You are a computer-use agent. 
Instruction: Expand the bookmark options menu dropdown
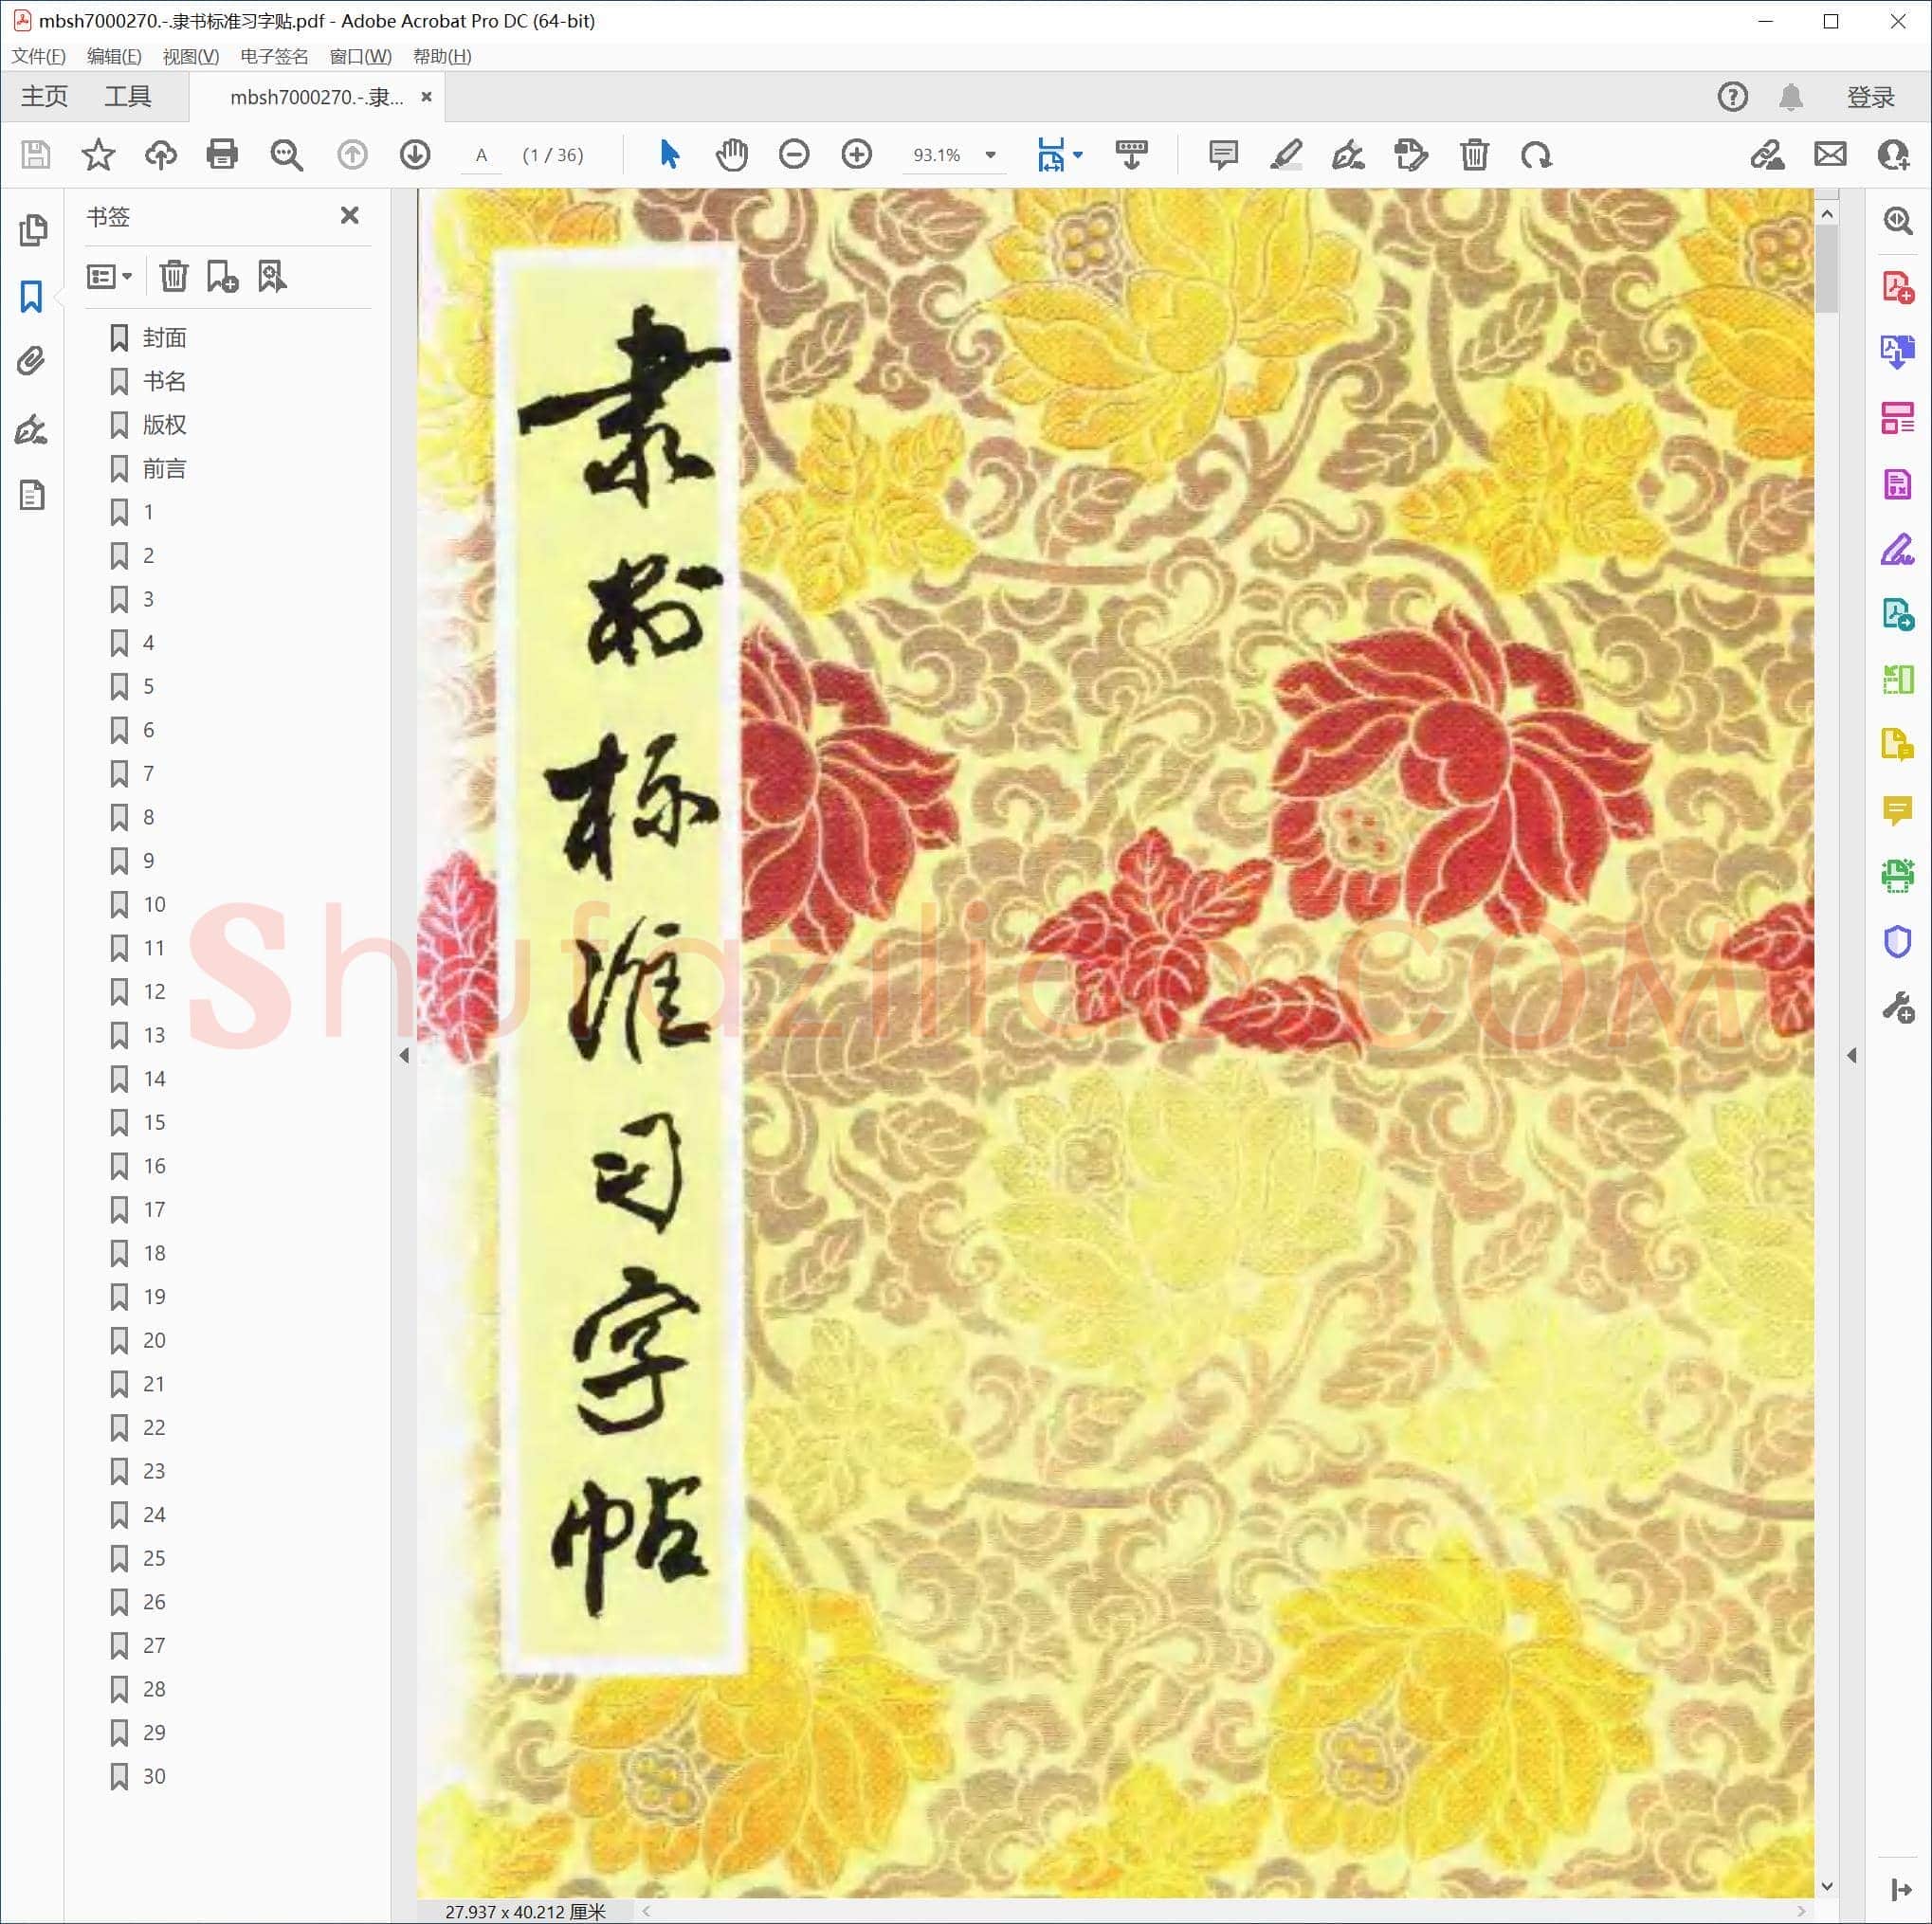pos(109,276)
